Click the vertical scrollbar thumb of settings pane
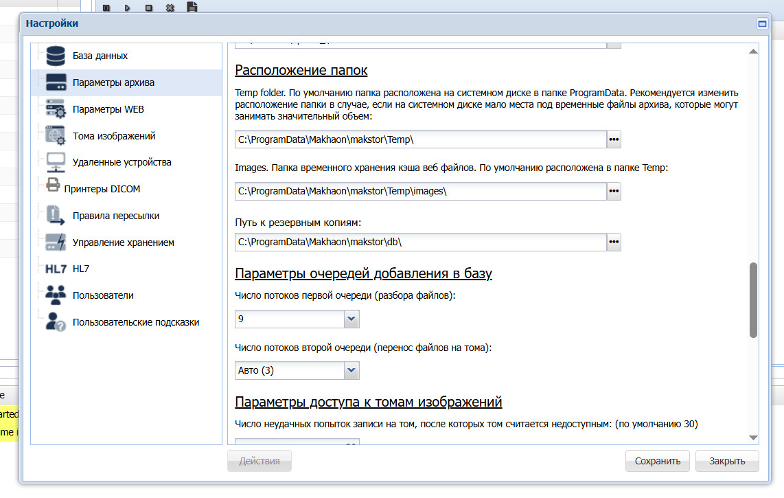 [753, 299]
